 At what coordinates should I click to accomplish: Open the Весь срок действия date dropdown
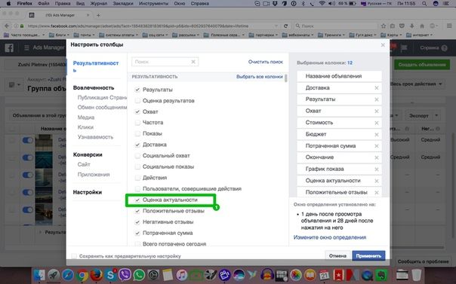click(416, 84)
